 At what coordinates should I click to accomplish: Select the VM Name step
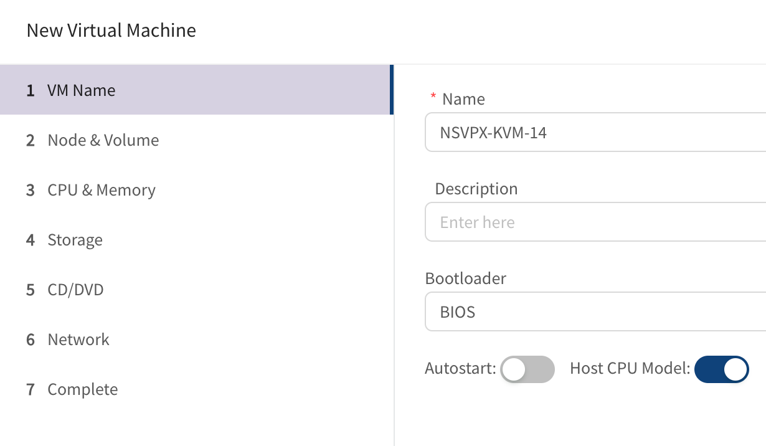click(196, 90)
